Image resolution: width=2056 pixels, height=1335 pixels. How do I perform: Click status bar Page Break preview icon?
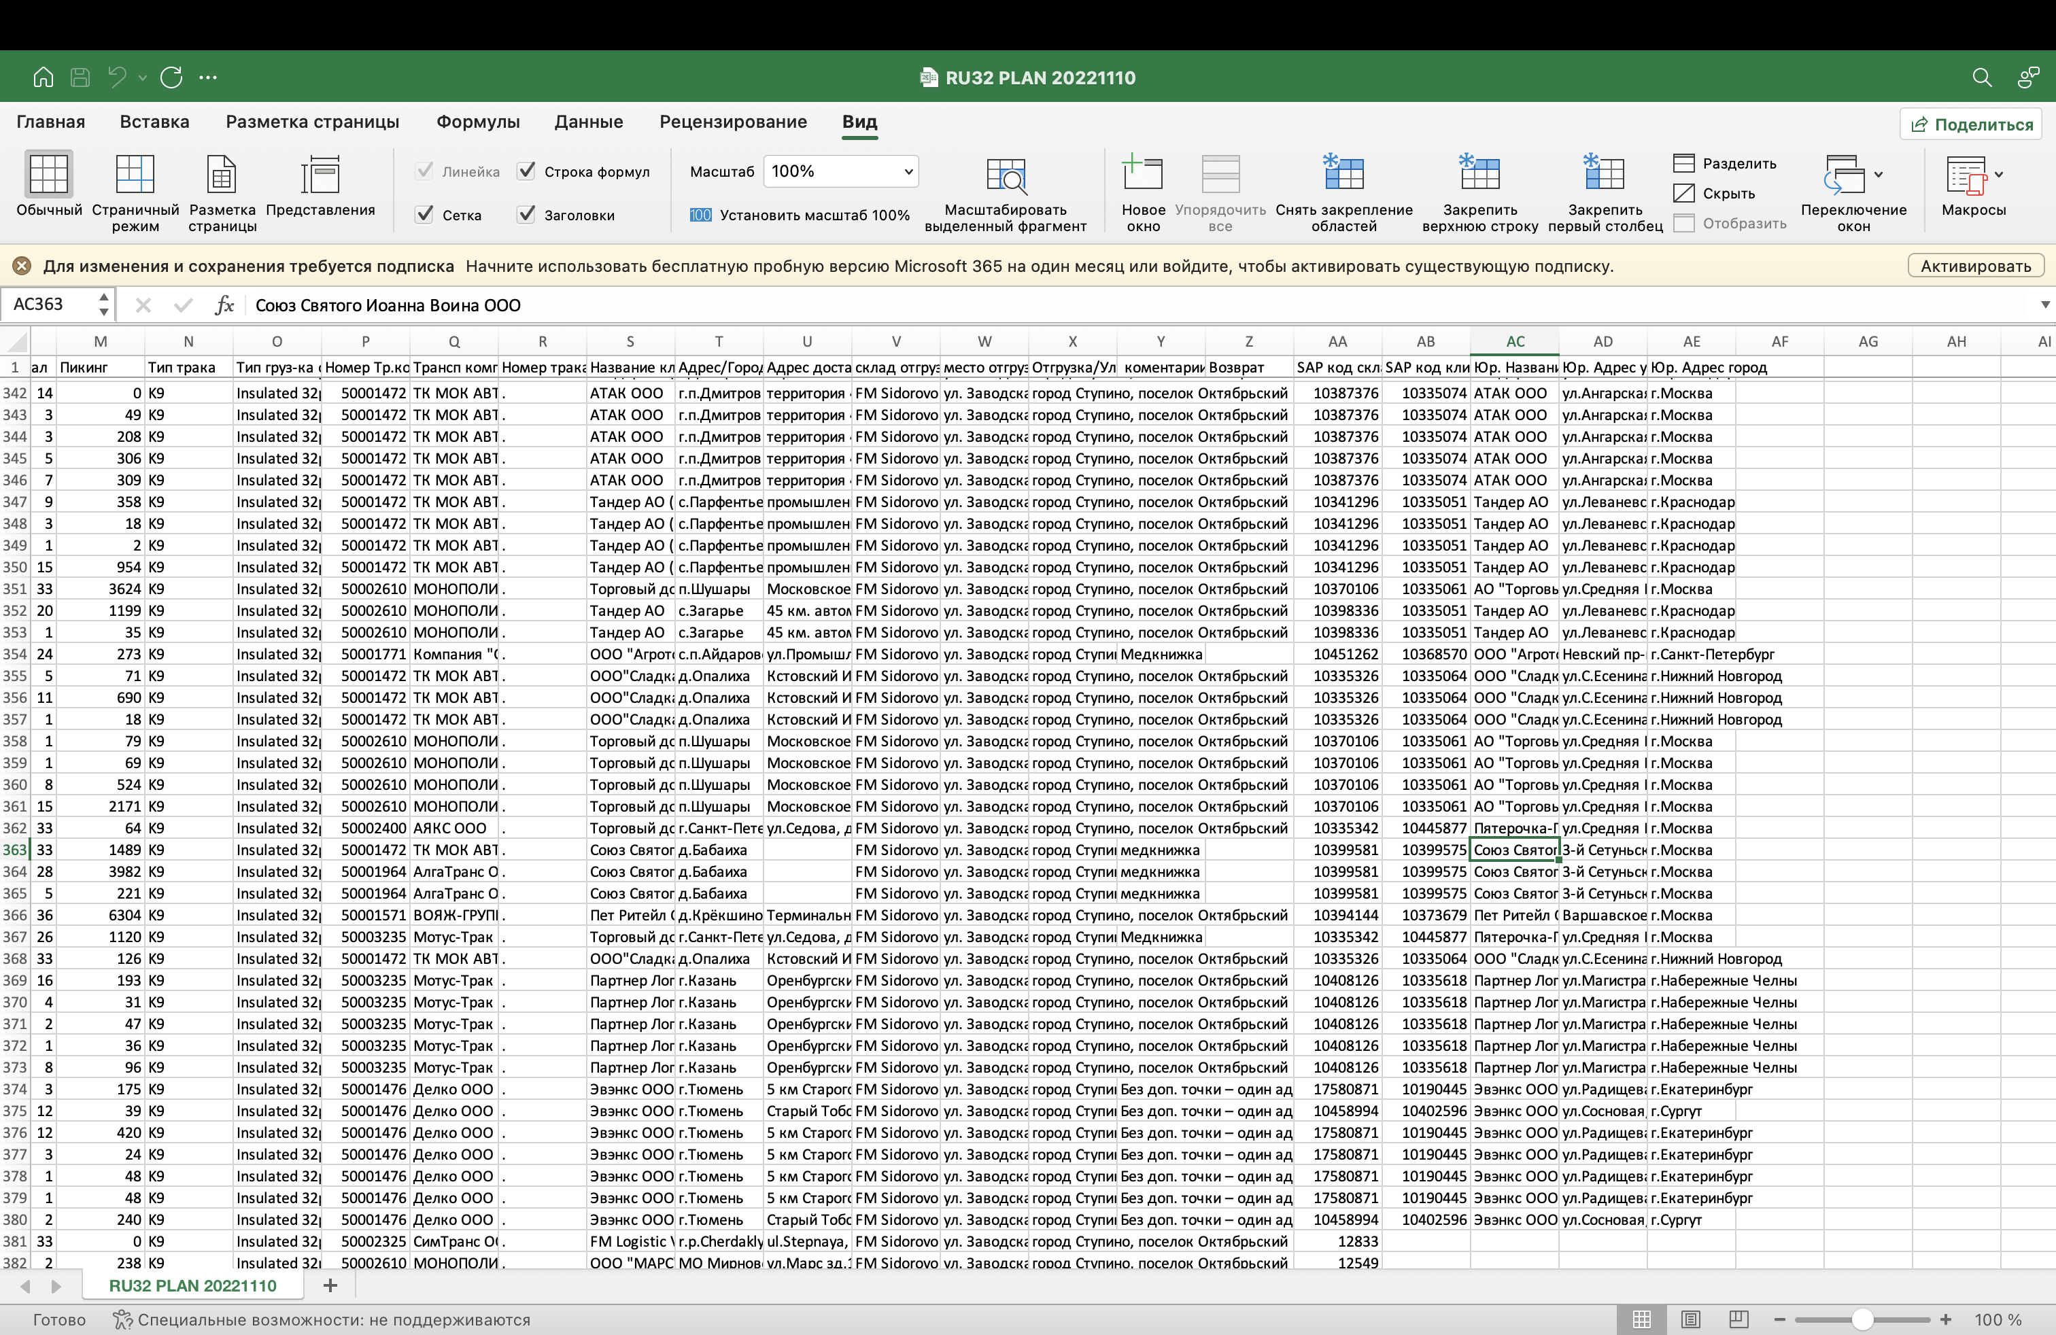click(1739, 1319)
